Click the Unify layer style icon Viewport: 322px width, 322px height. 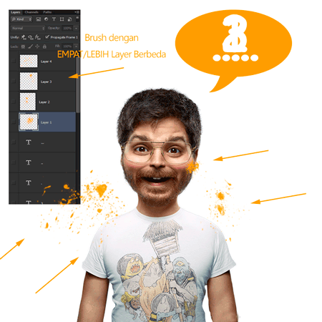(38, 37)
